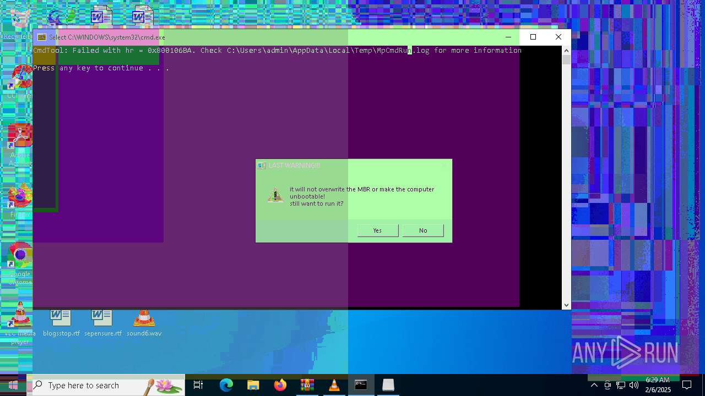Open volume control tray icon

(634, 385)
